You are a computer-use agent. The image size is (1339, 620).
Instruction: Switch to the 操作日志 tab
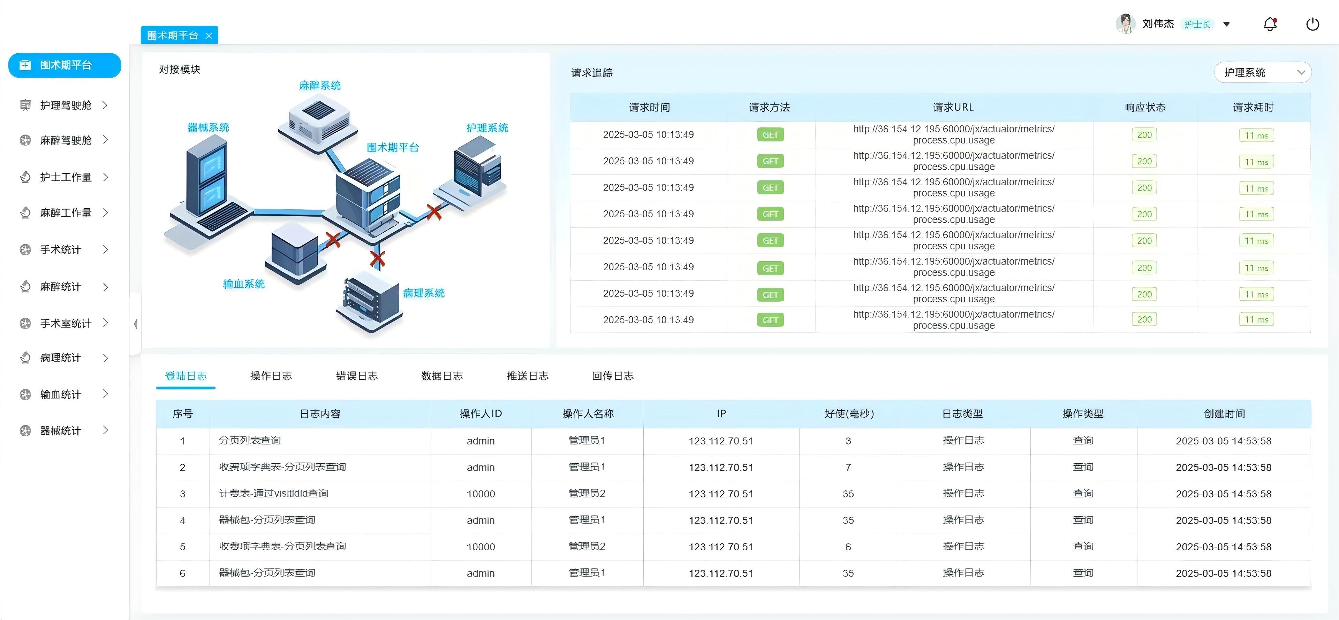271,376
